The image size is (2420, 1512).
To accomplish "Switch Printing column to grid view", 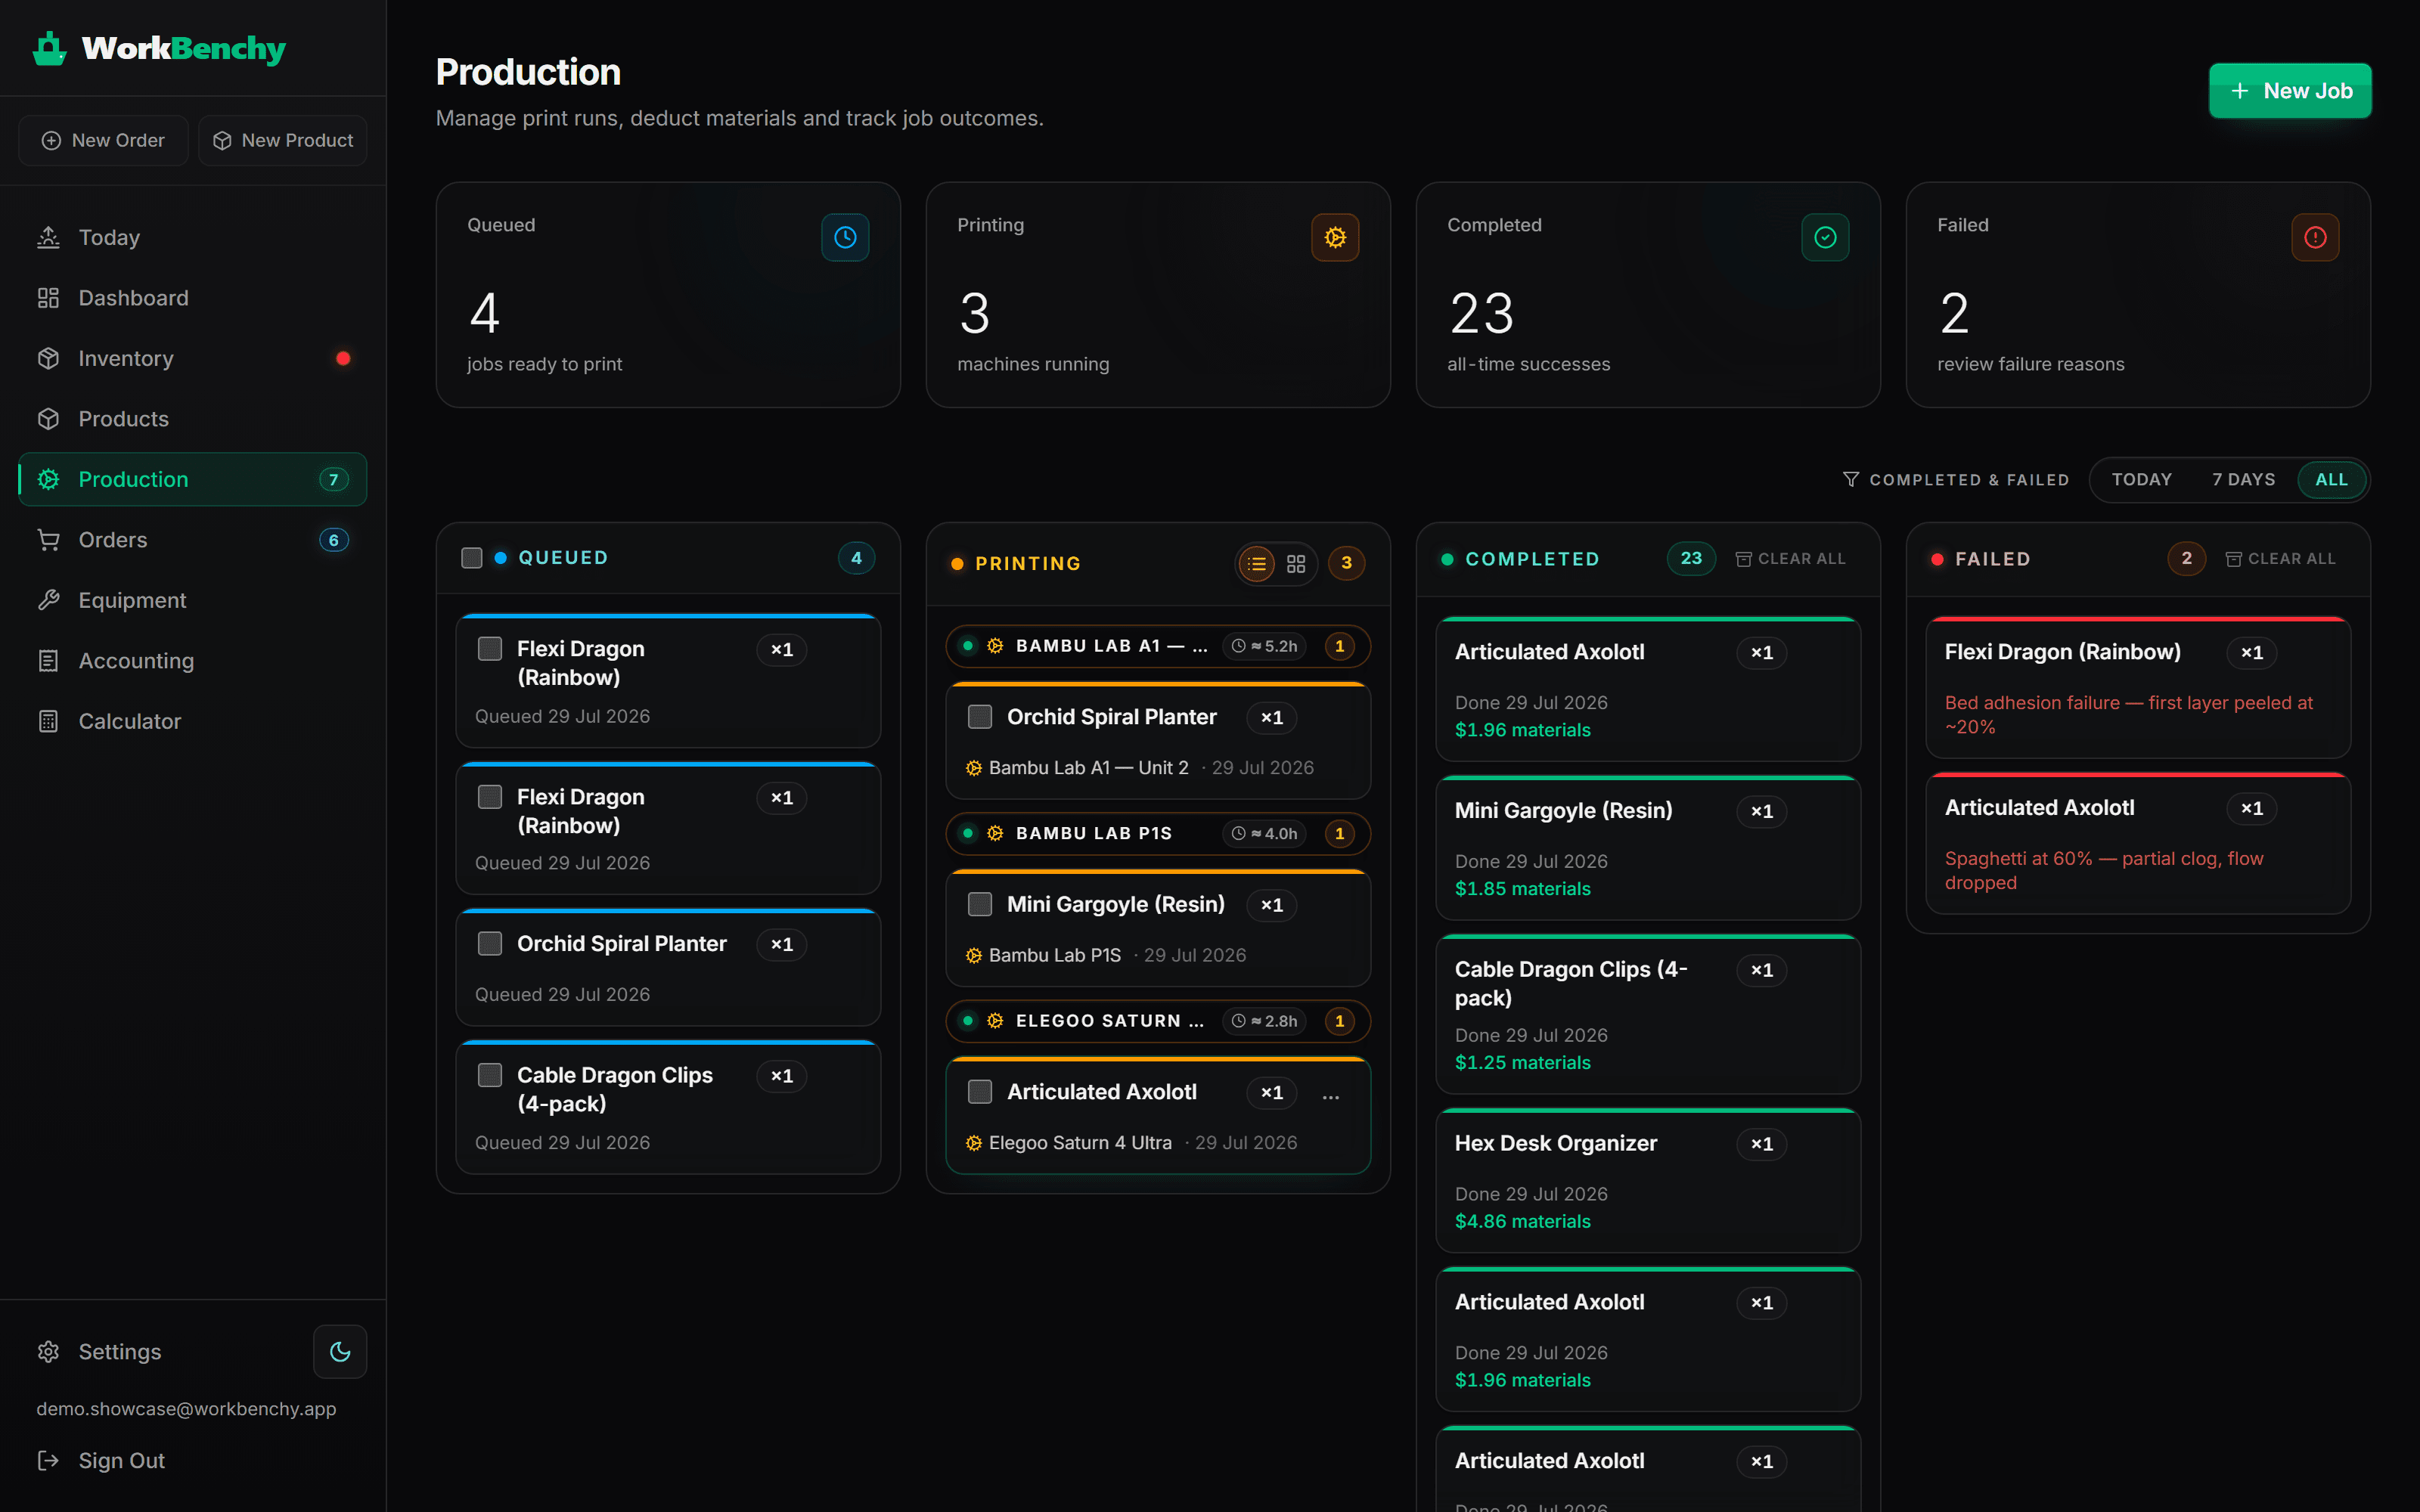I will pos(1296,564).
